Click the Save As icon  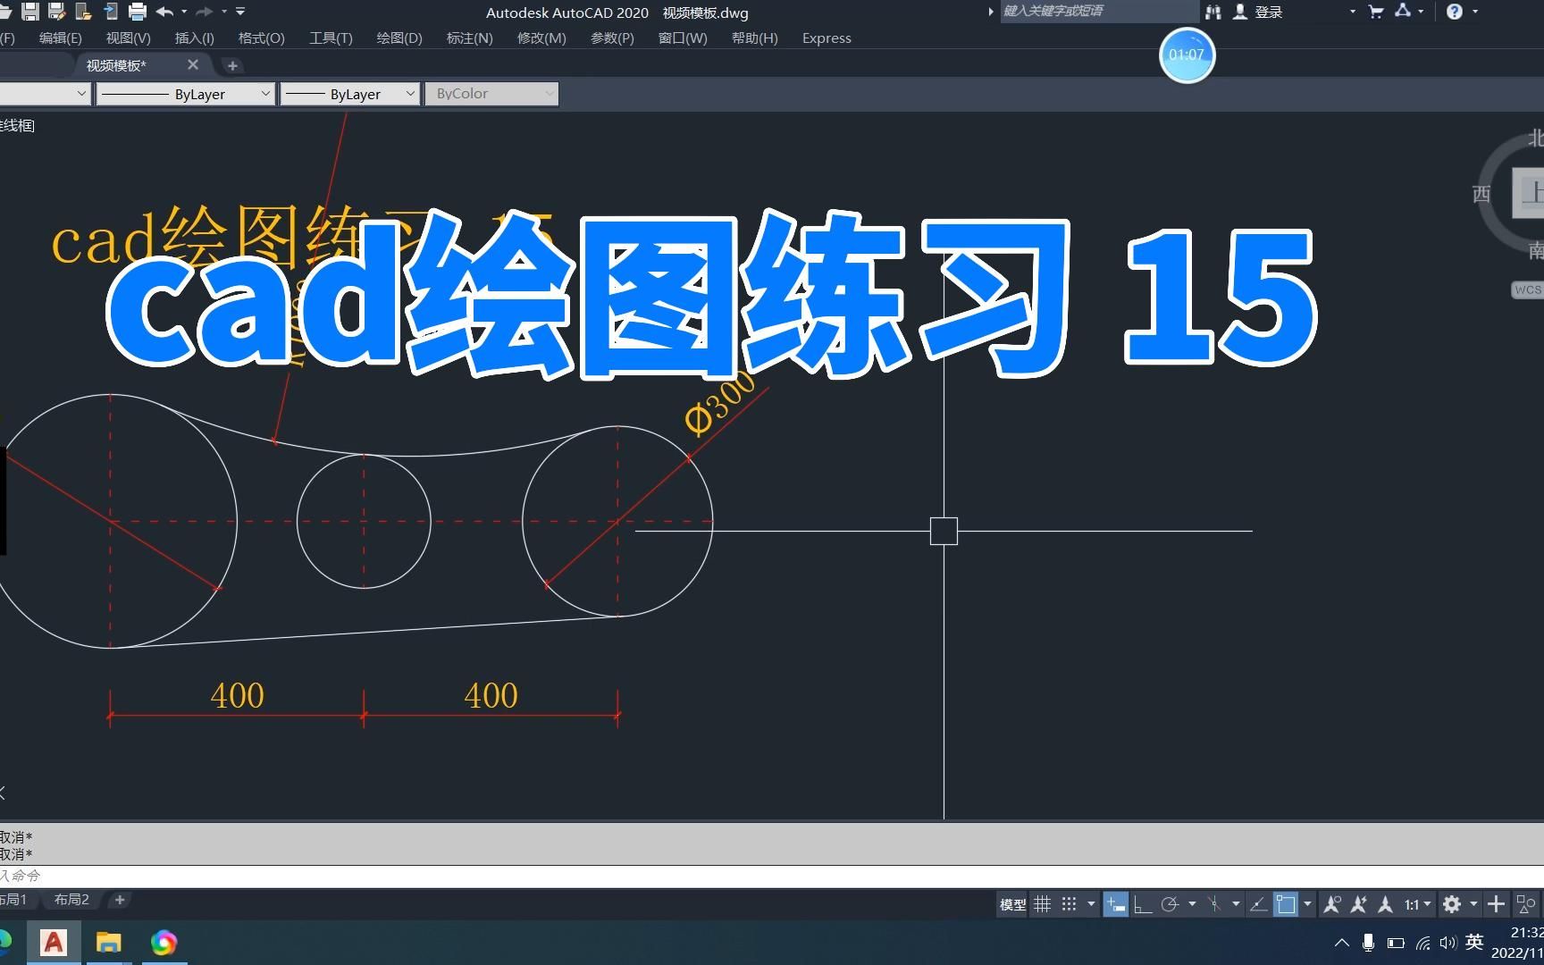click(x=56, y=12)
